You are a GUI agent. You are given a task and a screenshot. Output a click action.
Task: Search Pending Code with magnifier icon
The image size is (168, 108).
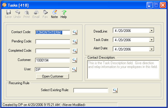pos(75,42)
